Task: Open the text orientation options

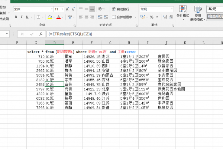Action: pos(101,9)
